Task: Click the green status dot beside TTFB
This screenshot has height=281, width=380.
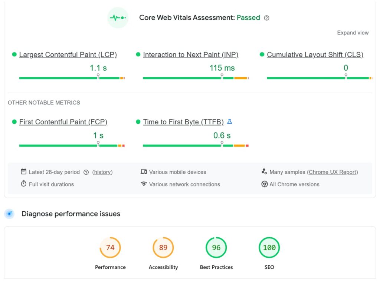Action: coord(138,122)
